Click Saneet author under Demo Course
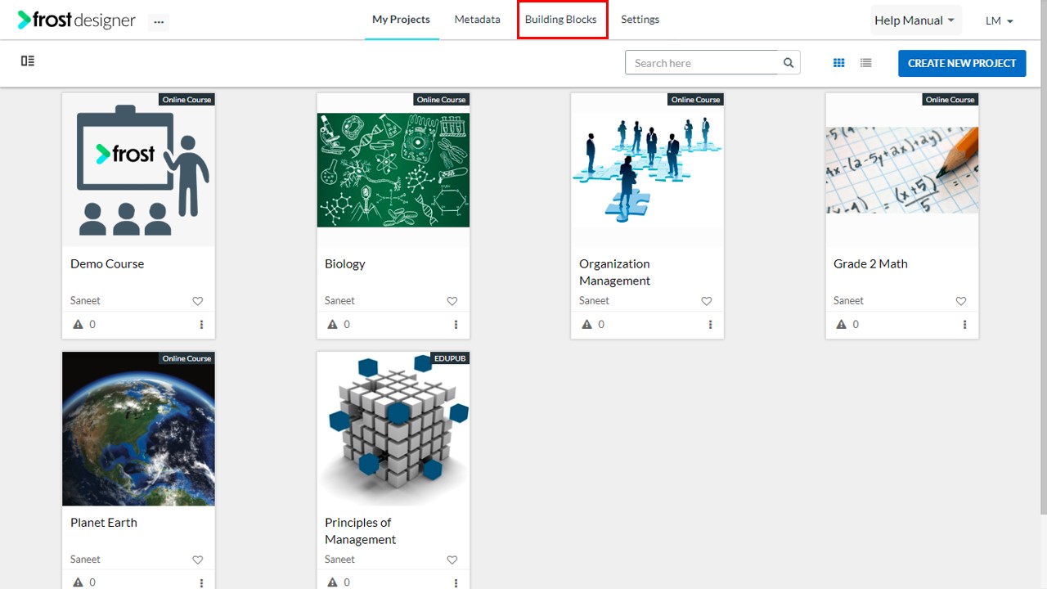This screenshot has width=1047, height=589. [85, 300]
